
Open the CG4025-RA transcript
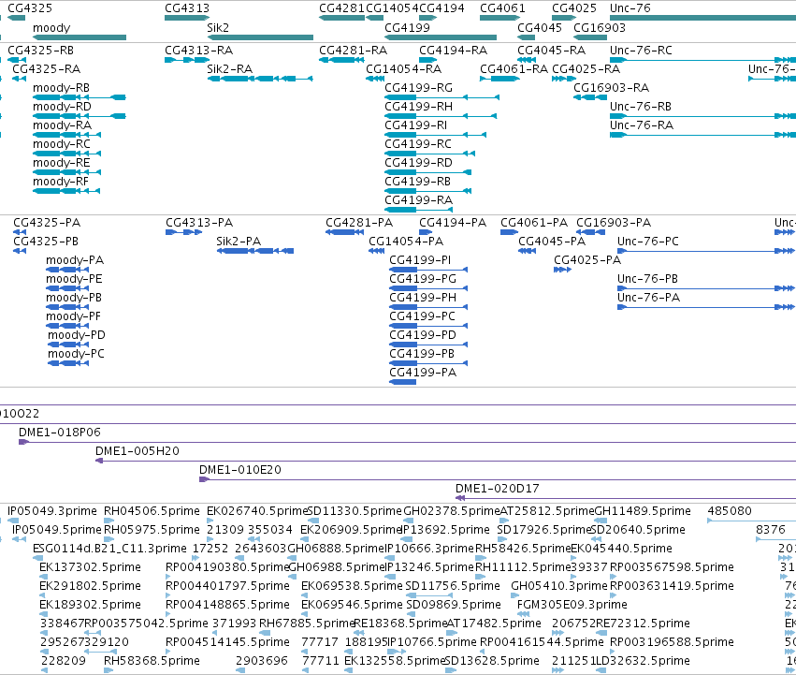[x=564, y=79]
